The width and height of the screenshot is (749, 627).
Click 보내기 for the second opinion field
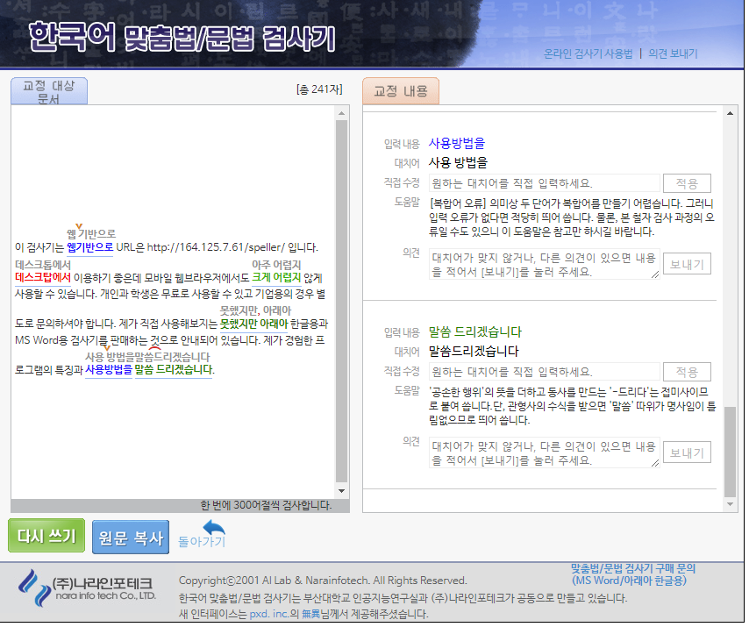pyautogui.click(x=687, y=452)
